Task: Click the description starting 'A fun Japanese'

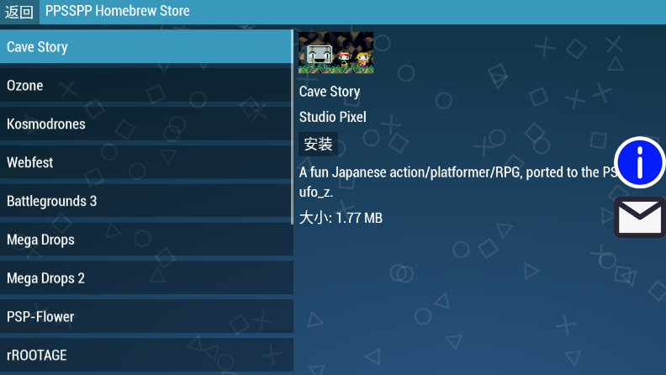Action: [459, 182]
